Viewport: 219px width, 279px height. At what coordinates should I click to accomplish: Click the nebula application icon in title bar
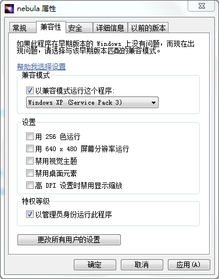pyautogui.click(x=9, y=9)
